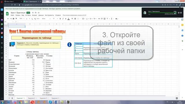The image size is (185, 104).
Task: Click the cell name box showing A1
Action: [9, 22]
